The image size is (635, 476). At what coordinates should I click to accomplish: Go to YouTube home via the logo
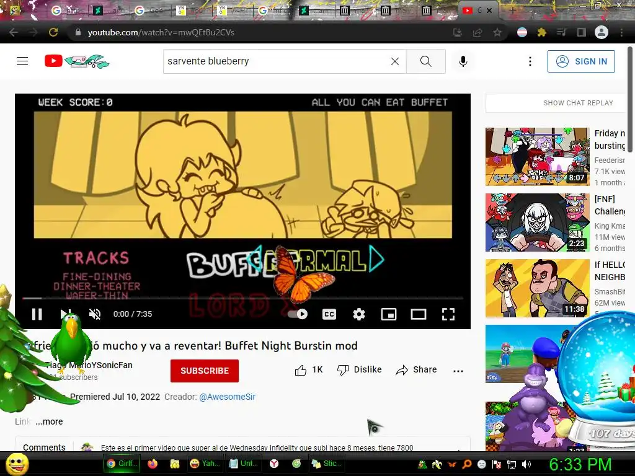coord(77,61)
